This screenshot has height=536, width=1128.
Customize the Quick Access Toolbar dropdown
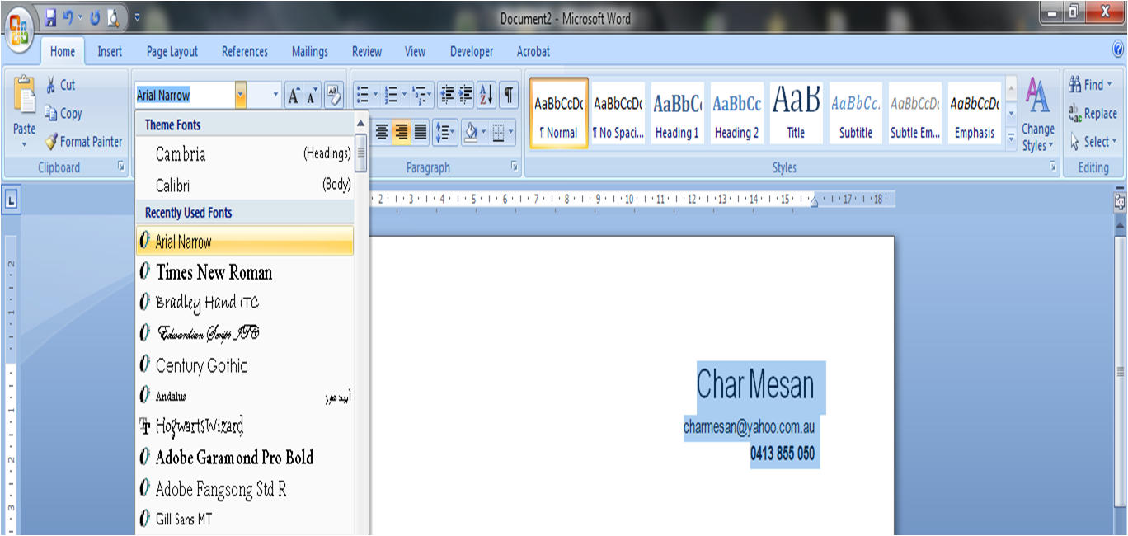137,16
